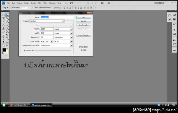The image size is (178, 113).
Task: Click the Width value field
Action: pos(47,29)
